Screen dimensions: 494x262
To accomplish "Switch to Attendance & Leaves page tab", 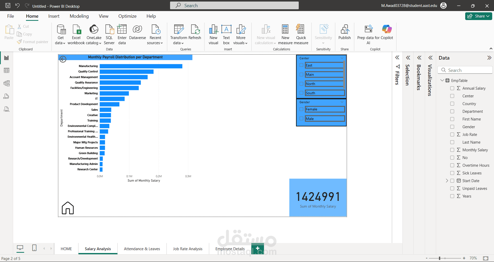I will [x=142, y=249].
